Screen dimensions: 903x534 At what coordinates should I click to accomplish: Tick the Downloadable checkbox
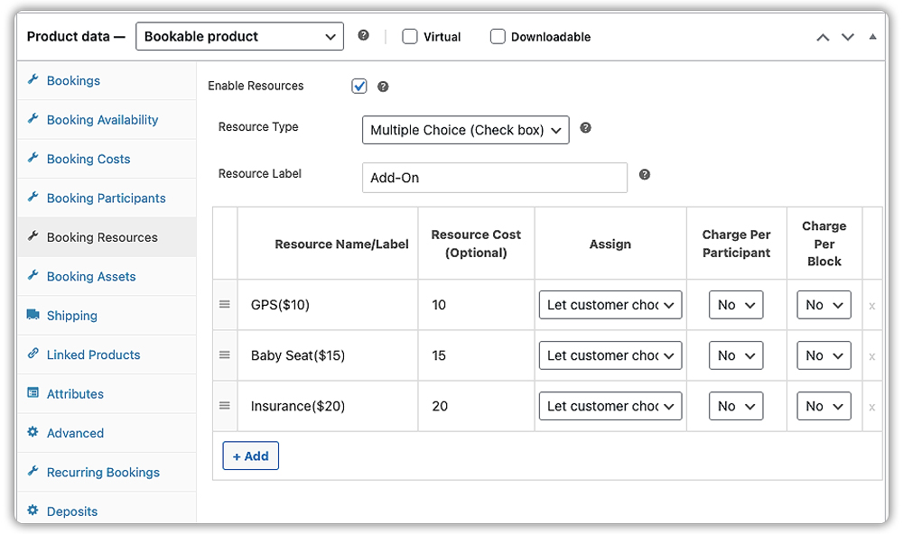pyautogui.click(x=498, y=37)
